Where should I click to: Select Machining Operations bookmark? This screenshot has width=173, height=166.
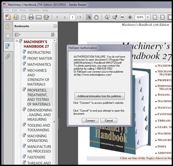click(37, 138)
